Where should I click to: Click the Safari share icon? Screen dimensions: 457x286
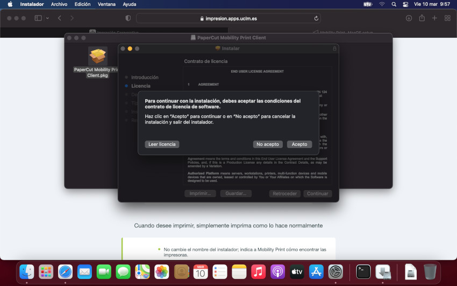click(422, 18)
